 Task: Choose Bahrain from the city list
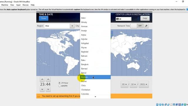95,56
